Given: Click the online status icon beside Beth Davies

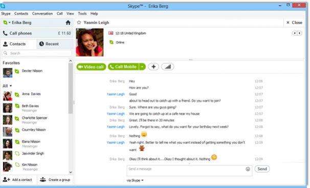Looking at the screenshot, I should pyautogui.click(x=17, y=106).
